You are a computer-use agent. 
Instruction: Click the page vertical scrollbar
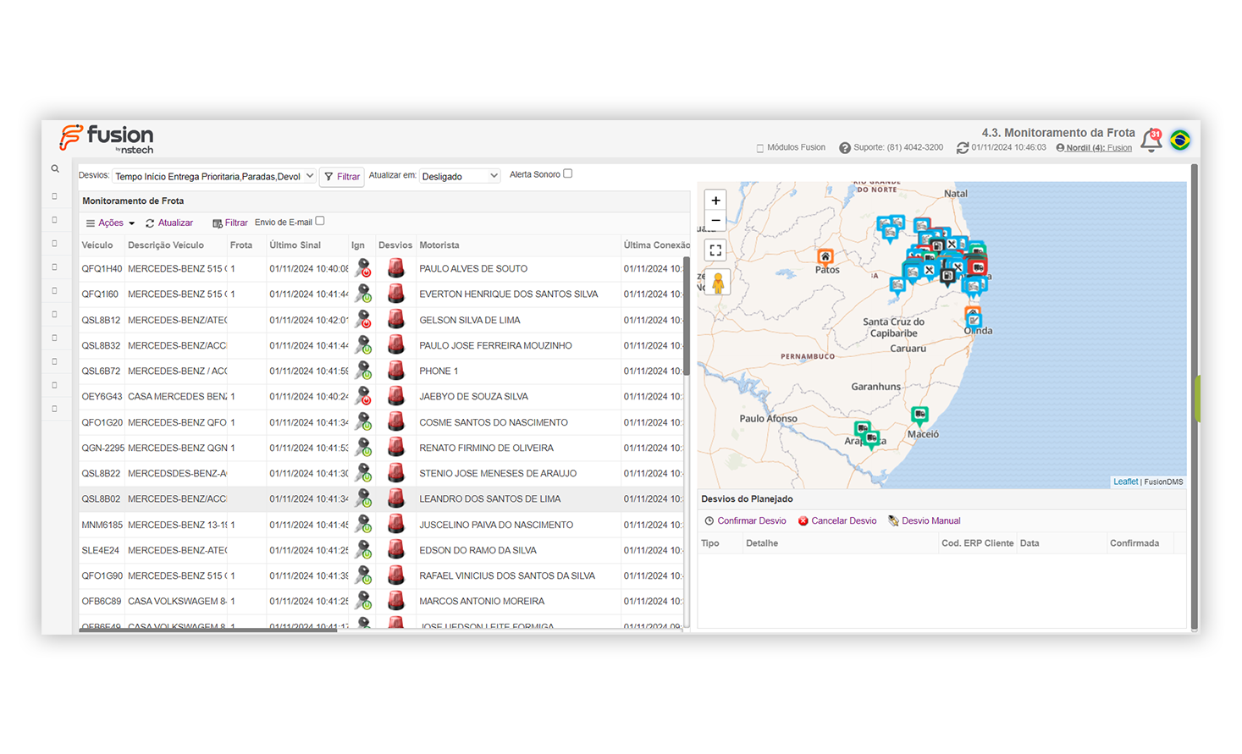coord(1195,398)
